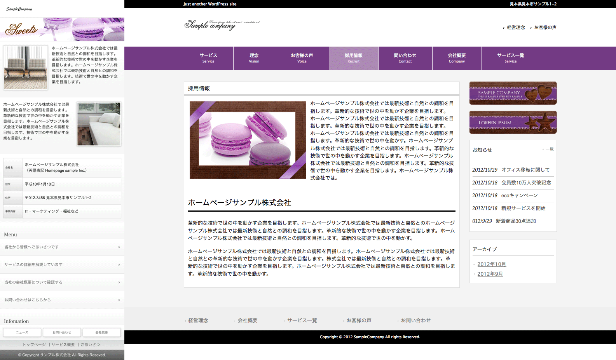Screen dimensions: 616x360
Task: Expand 当社から皆様へごあいさつです sidebar item
Action: [62, 247]
